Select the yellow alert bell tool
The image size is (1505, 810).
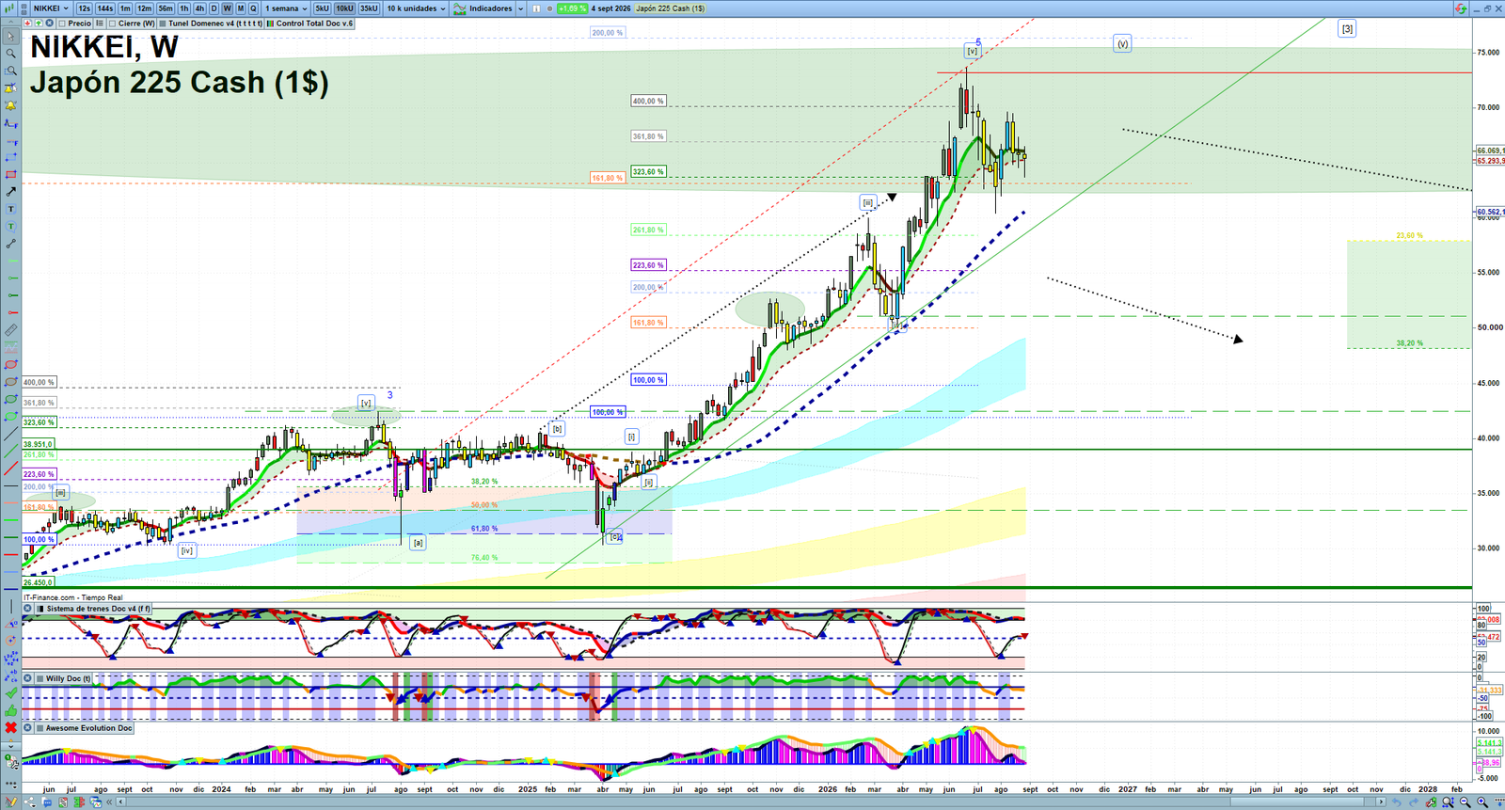tap(11, 105)
